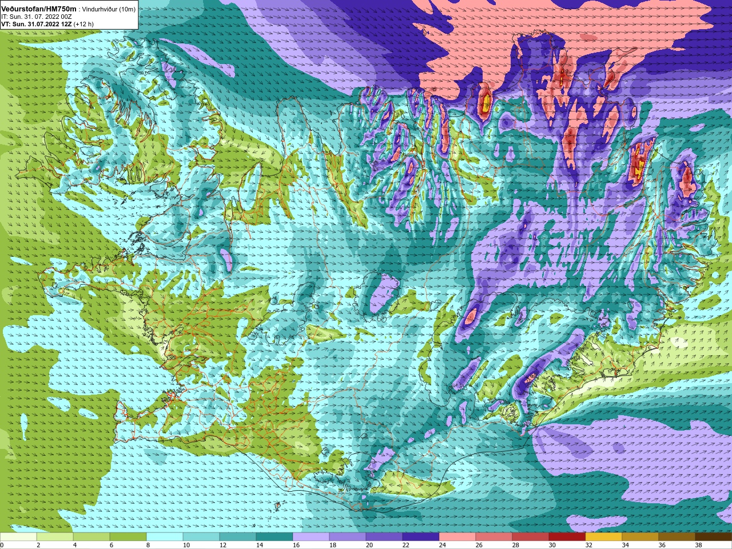Image resolution: width=732 pixels, height=549 pixels.
Task: Click the light cyan swatch between 8 and 10
Action: [x=165, y=536]
